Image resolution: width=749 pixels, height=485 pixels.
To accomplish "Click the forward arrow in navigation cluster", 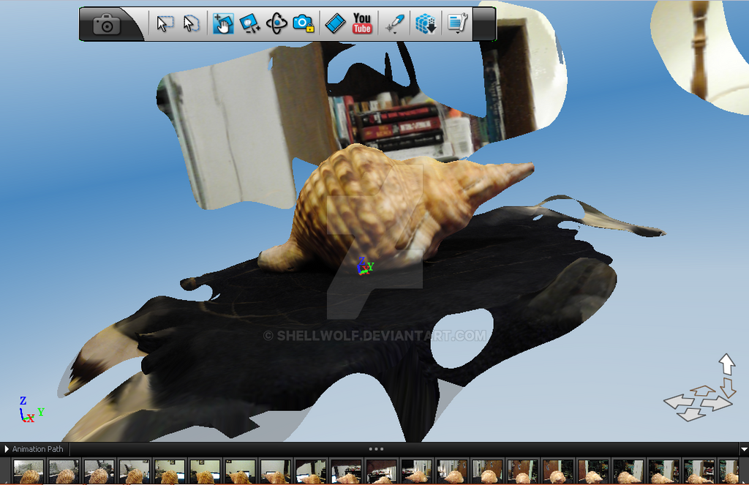I will click(x=702, y=391).
